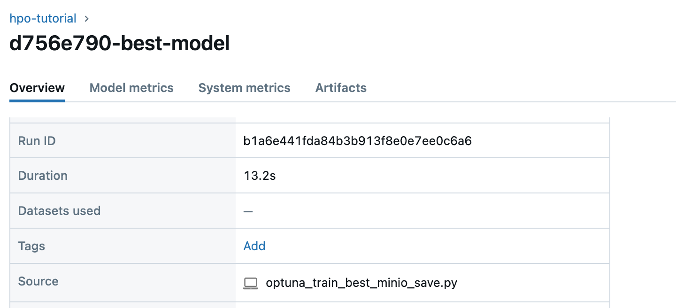Viewport: 676px width, 308px height.
Task: Select the Overview tab
Action: point(37,88)
